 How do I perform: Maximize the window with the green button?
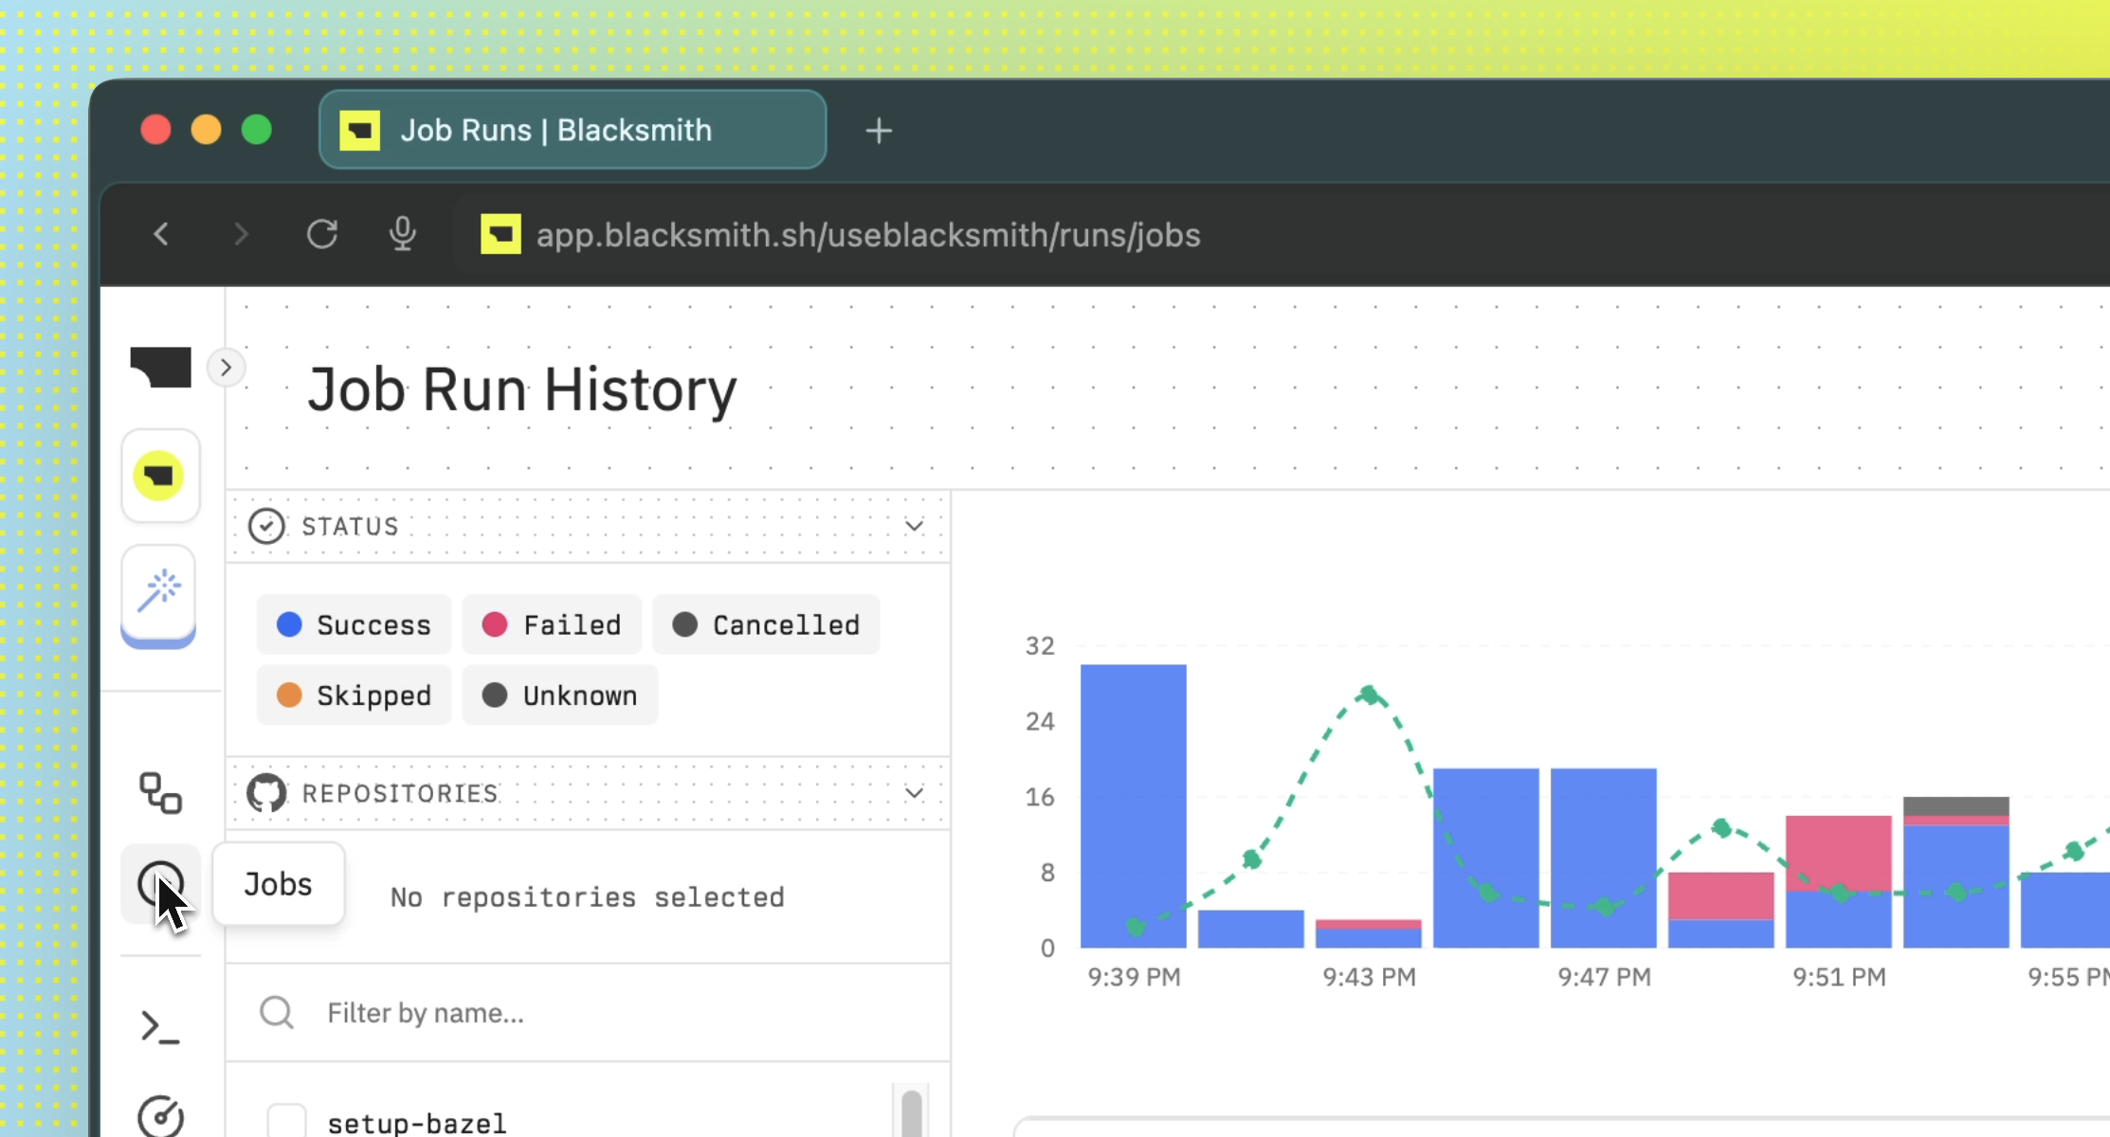coord(256,129)
